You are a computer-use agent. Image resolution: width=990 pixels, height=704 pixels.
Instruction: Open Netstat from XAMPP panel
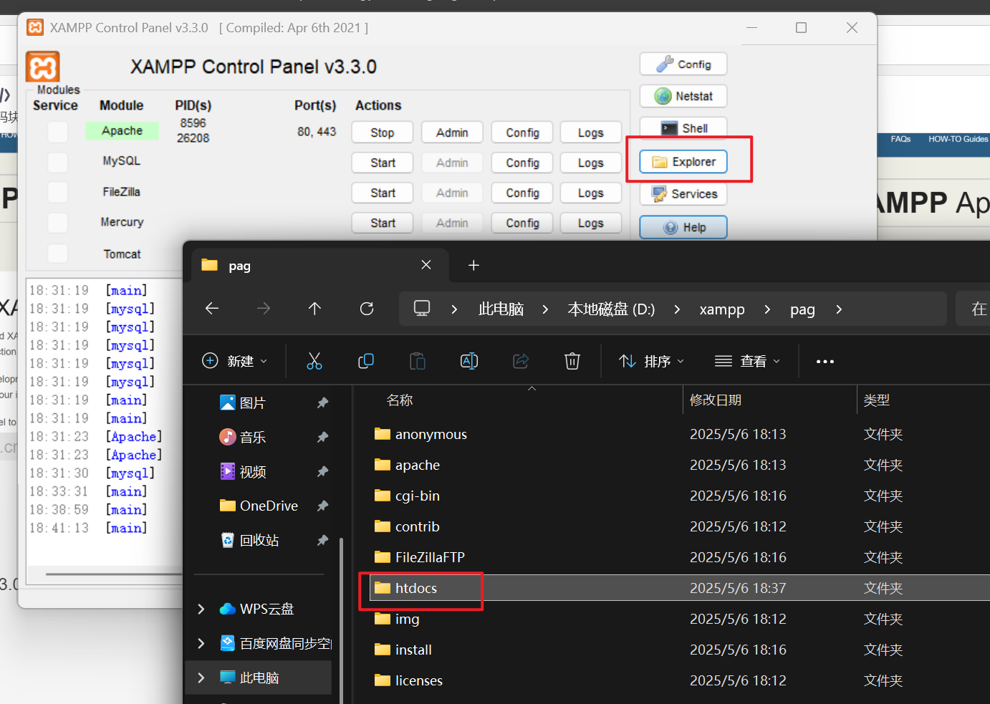click(683, 96)
